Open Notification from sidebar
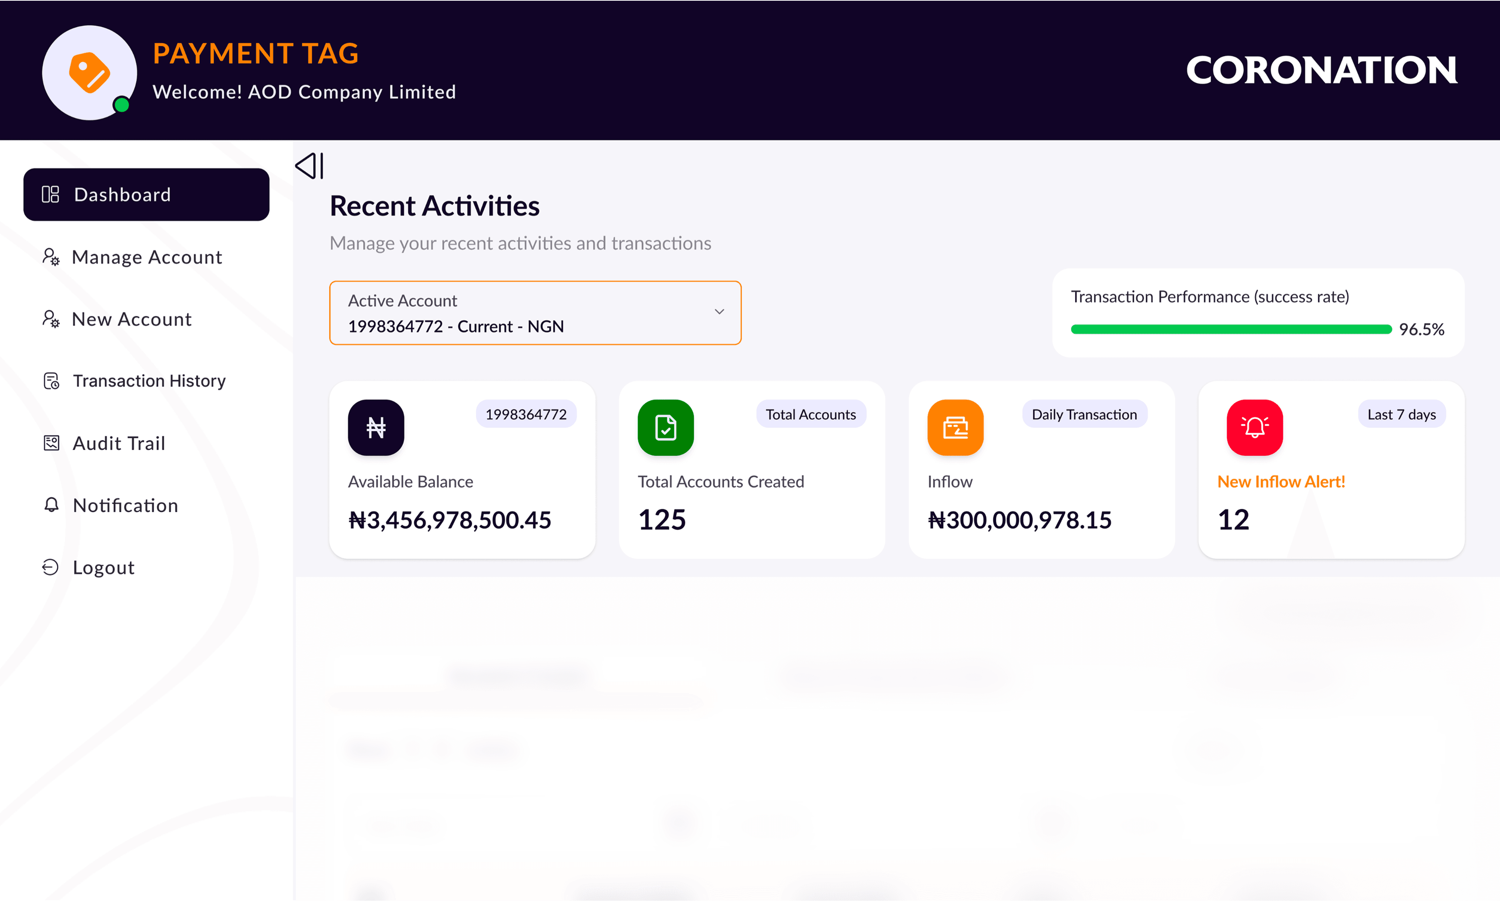1500x901 pixels. click(125, 505)
